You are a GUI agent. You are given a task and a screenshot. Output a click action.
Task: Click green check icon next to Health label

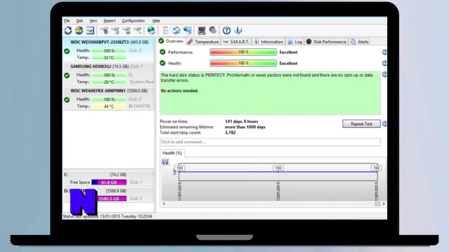[162, 63]
